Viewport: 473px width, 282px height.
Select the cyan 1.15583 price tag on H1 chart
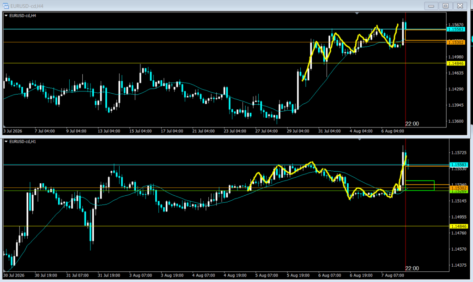click(x=459, y=165)
